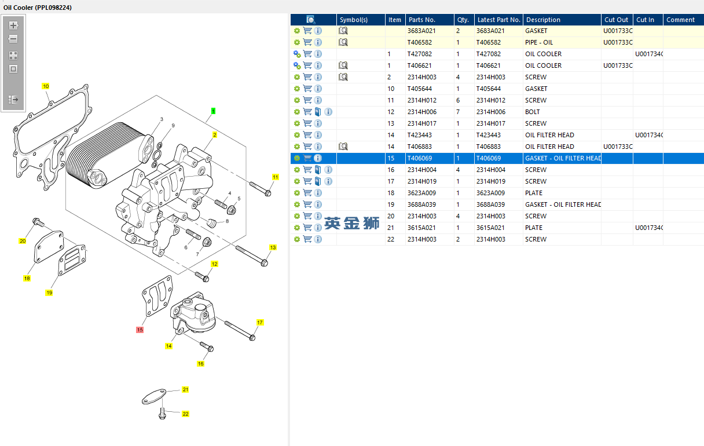
Task: Select callout 21 on the diagram
Action: tap(185, 390)
